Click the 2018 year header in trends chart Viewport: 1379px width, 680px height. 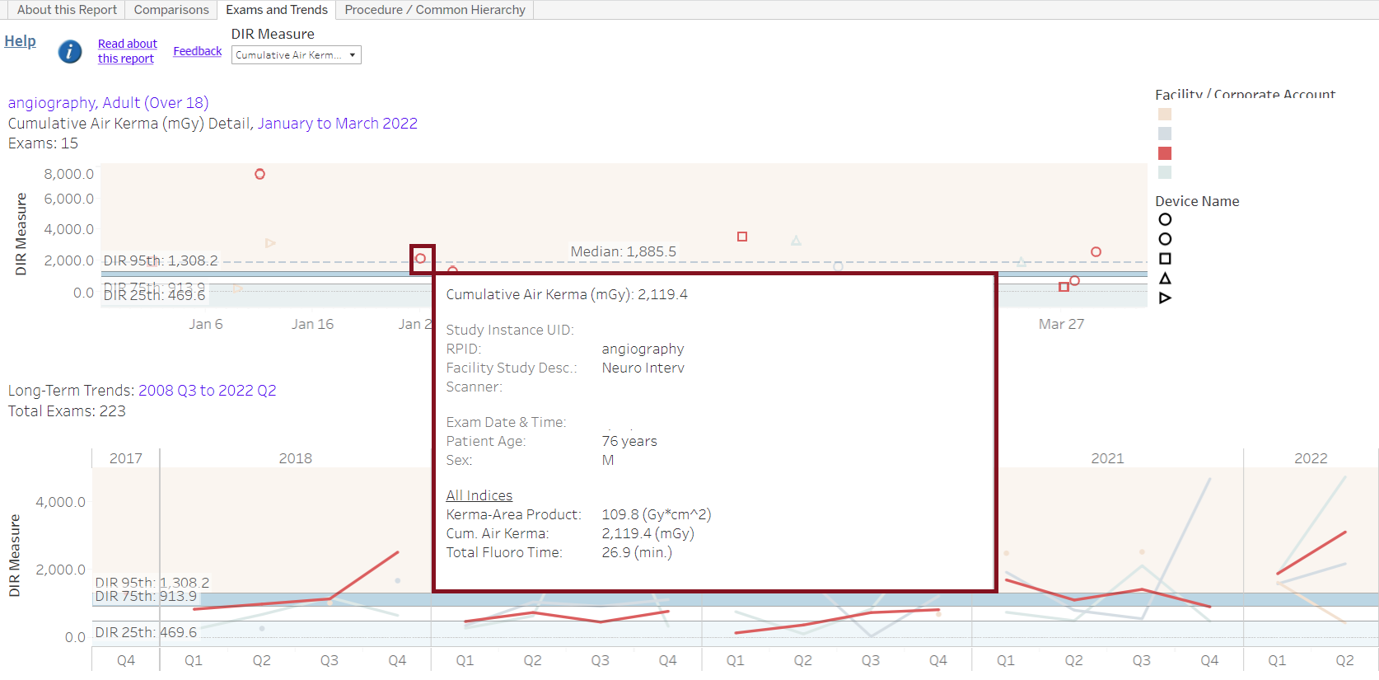[x=296, y=458]
